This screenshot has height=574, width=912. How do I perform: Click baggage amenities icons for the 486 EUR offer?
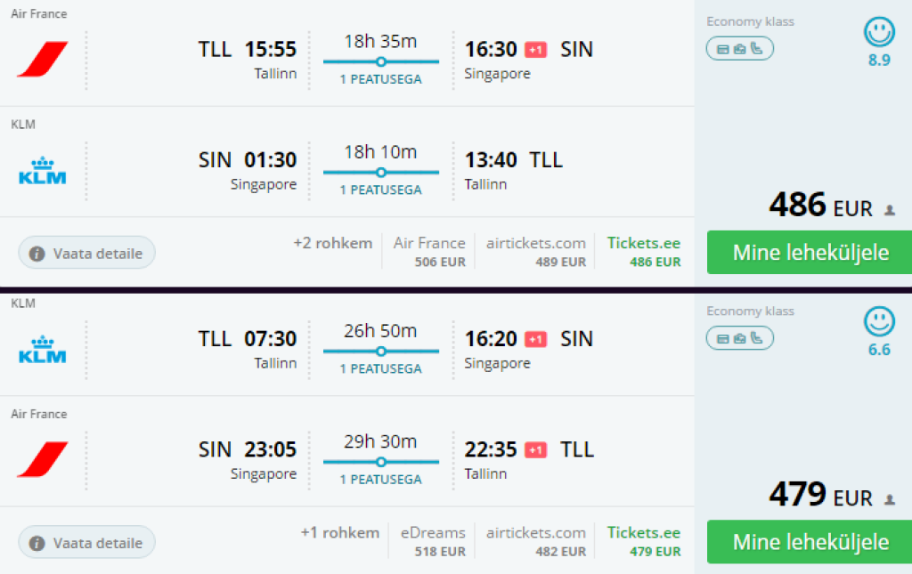(739, 48)
